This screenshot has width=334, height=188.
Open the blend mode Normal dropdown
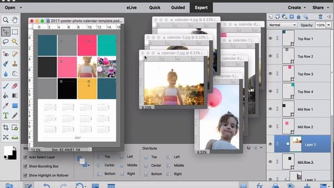282,25
